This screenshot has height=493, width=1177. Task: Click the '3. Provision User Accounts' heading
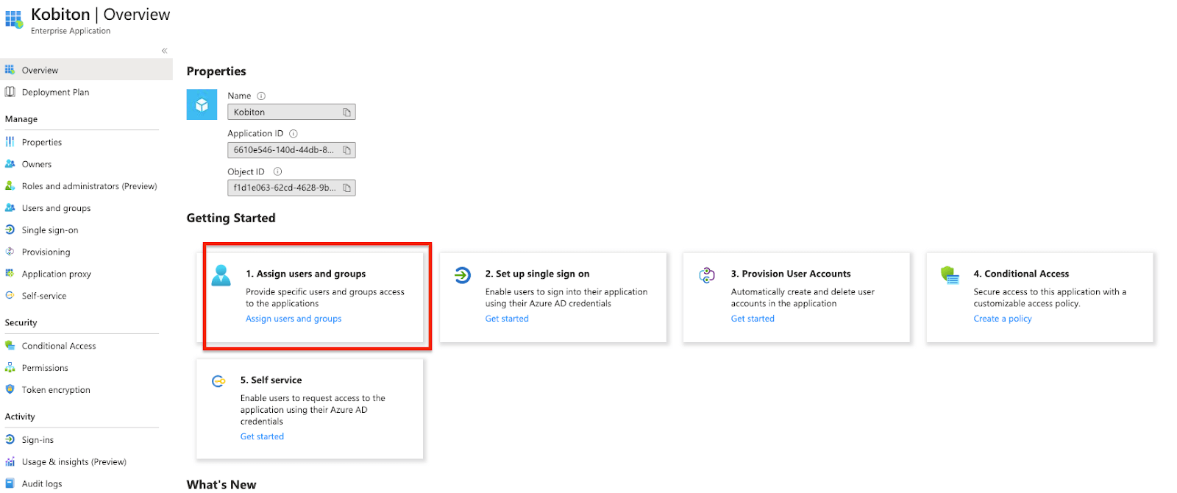click(791, 274)
